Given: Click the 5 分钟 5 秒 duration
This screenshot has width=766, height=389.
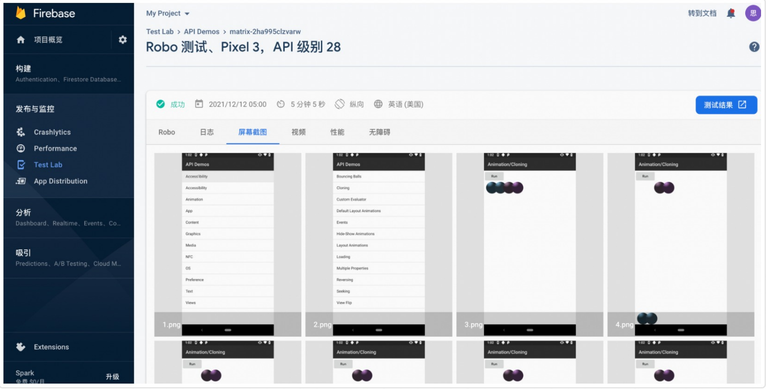Looking at the screenshot, I should (308, 104).
